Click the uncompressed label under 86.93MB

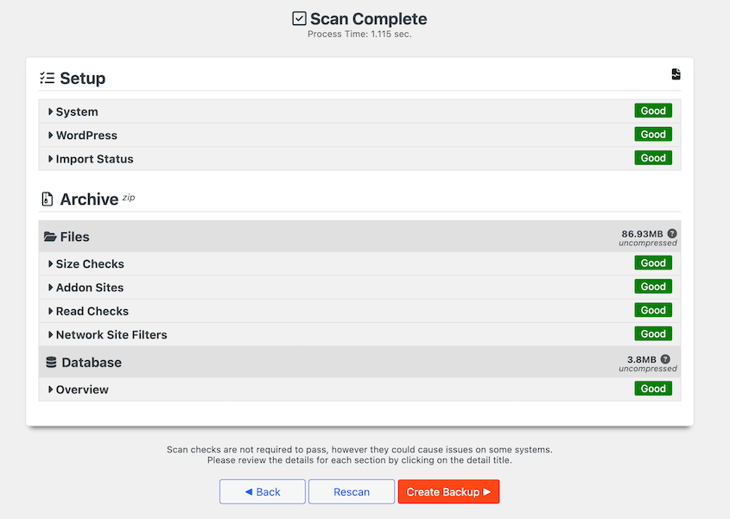click(x=648, y=243)
